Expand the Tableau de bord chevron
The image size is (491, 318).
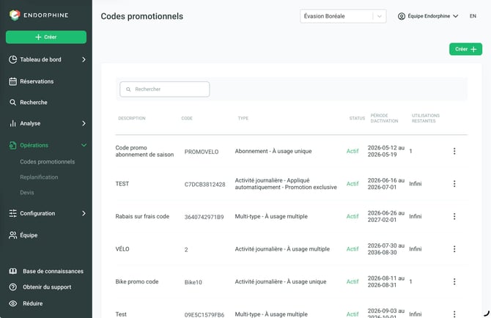[x=84, y=59]
